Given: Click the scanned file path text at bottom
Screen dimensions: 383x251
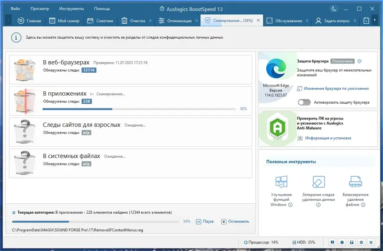Looking at the screenshot, I should pos(78,230).
